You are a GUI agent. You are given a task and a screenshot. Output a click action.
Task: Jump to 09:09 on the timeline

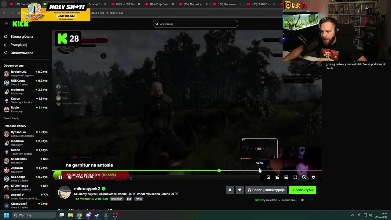click(x=259, y=170)
